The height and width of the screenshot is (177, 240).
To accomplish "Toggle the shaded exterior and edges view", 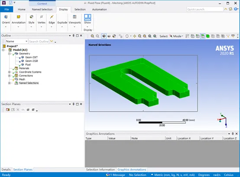I will [x=104, y=36].
